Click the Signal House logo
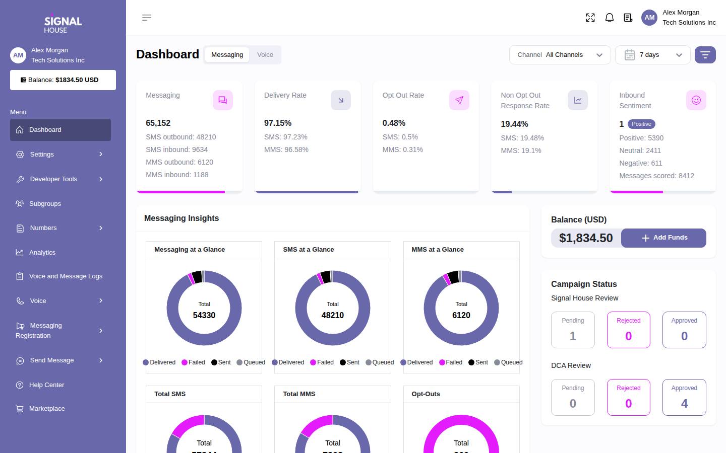 (63, 24)
